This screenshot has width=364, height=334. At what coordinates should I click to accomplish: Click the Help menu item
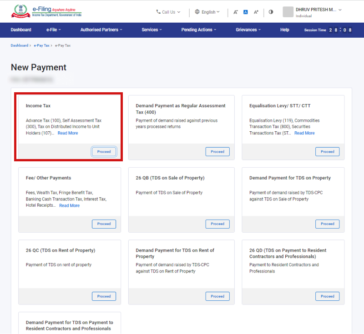[284, 30]
